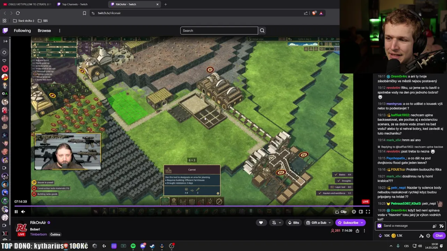Pause the stream playback
Screen dimensions: 447x251
click(16, 212)
